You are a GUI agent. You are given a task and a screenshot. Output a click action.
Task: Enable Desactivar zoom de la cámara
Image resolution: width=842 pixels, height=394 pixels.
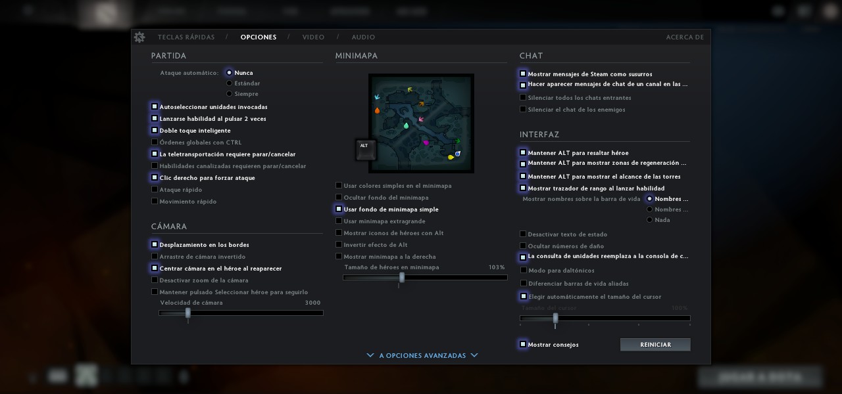coord(155,280)
